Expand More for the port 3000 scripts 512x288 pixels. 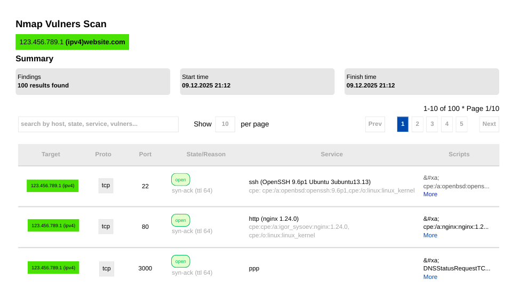(x=430, y=277)
